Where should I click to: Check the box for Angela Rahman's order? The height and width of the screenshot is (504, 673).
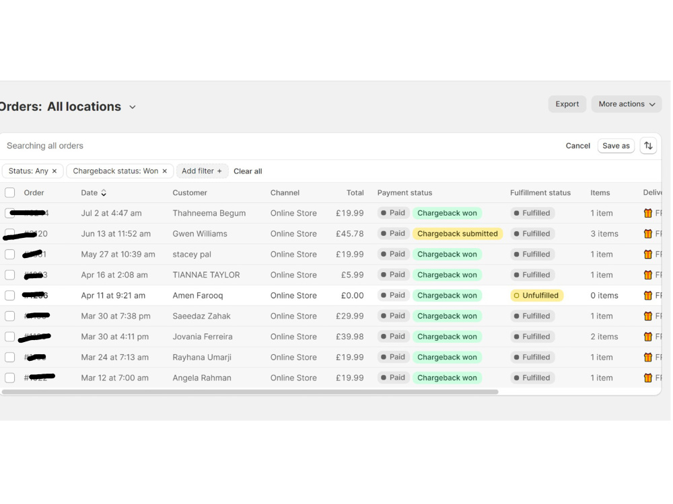coord(10,378)
